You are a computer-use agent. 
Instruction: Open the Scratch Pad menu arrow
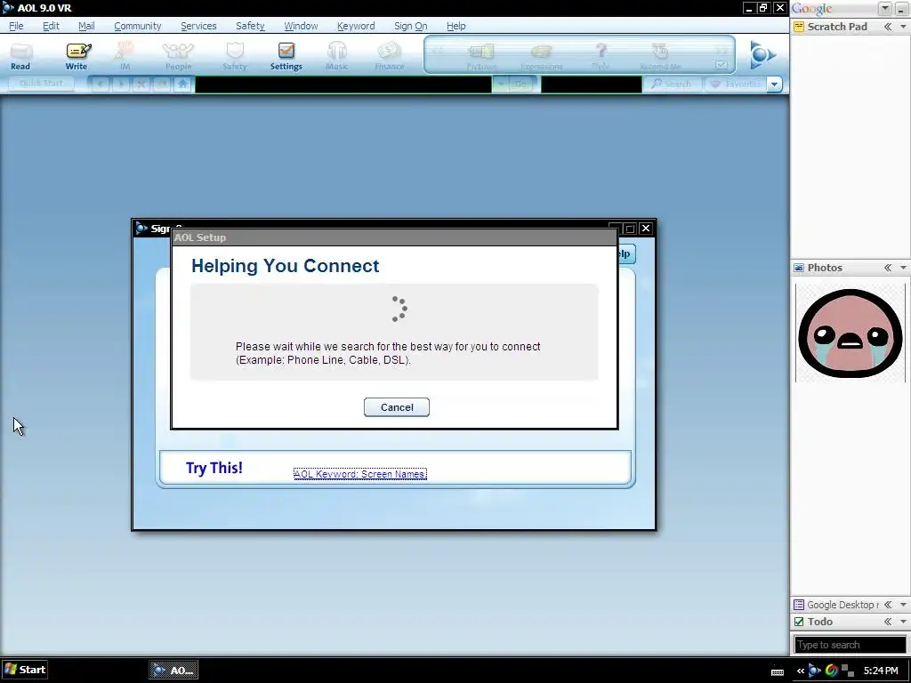coord(904,27)
